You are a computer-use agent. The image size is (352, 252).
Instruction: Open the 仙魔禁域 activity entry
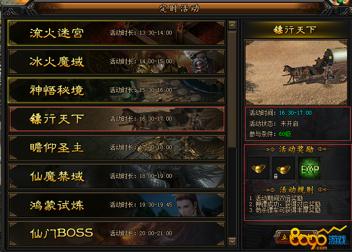pos(116,176)
